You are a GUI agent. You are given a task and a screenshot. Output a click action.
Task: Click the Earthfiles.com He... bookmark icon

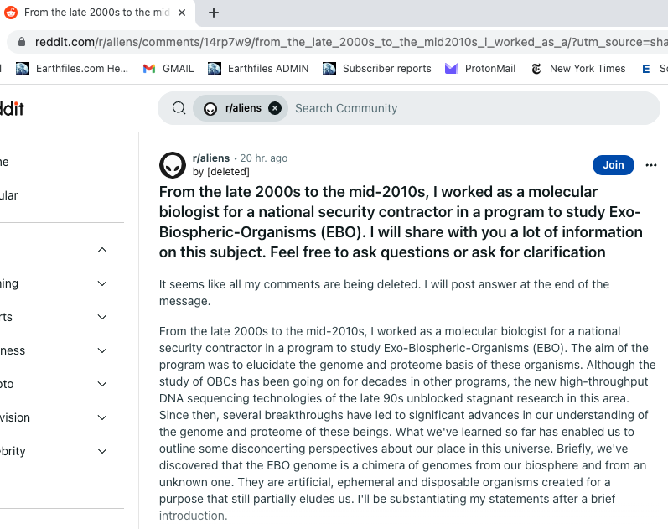(x=23, y=69)
